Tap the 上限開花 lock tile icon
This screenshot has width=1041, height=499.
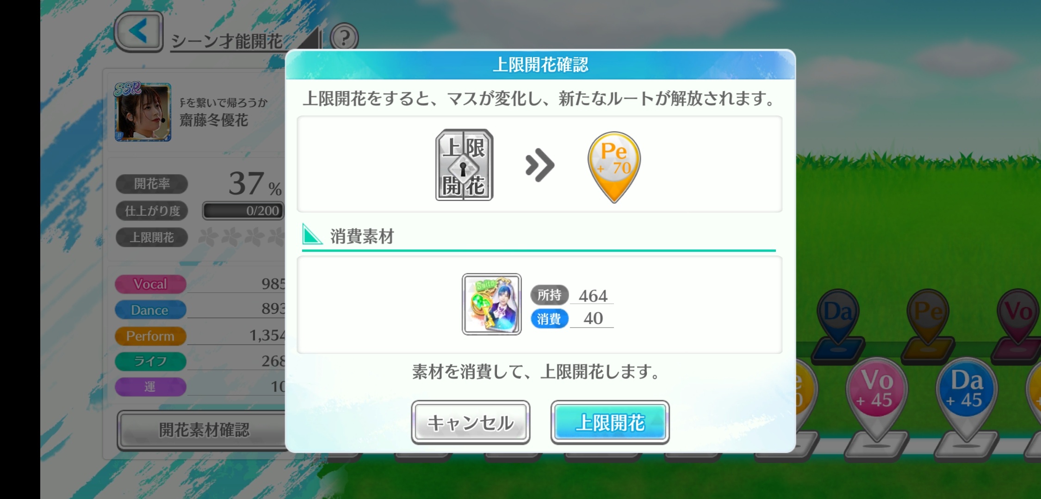(x=464, y=165)
